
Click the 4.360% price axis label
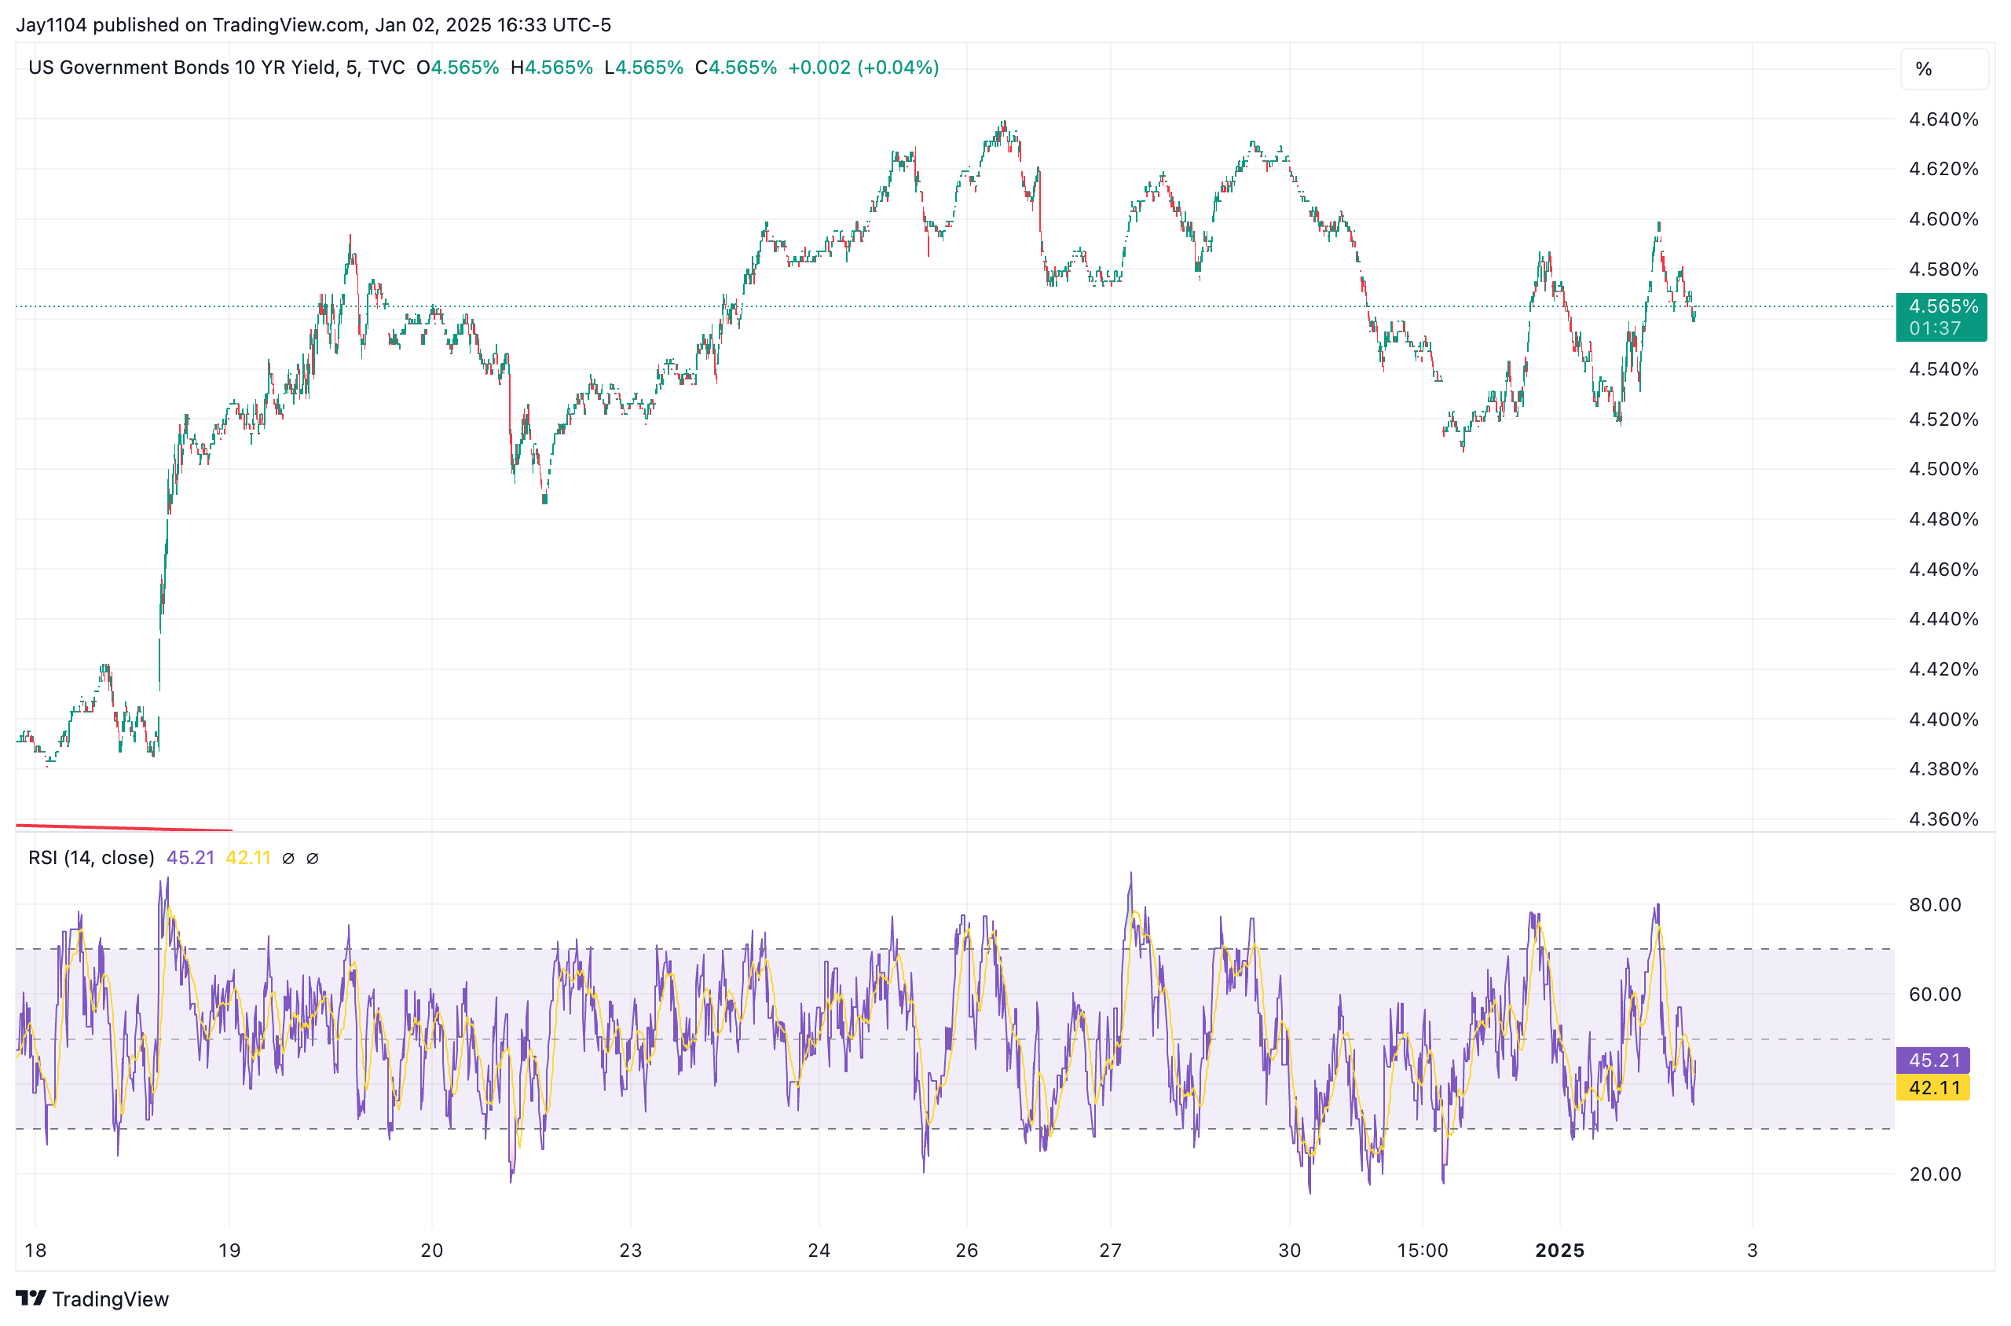tap(1943, 819)
